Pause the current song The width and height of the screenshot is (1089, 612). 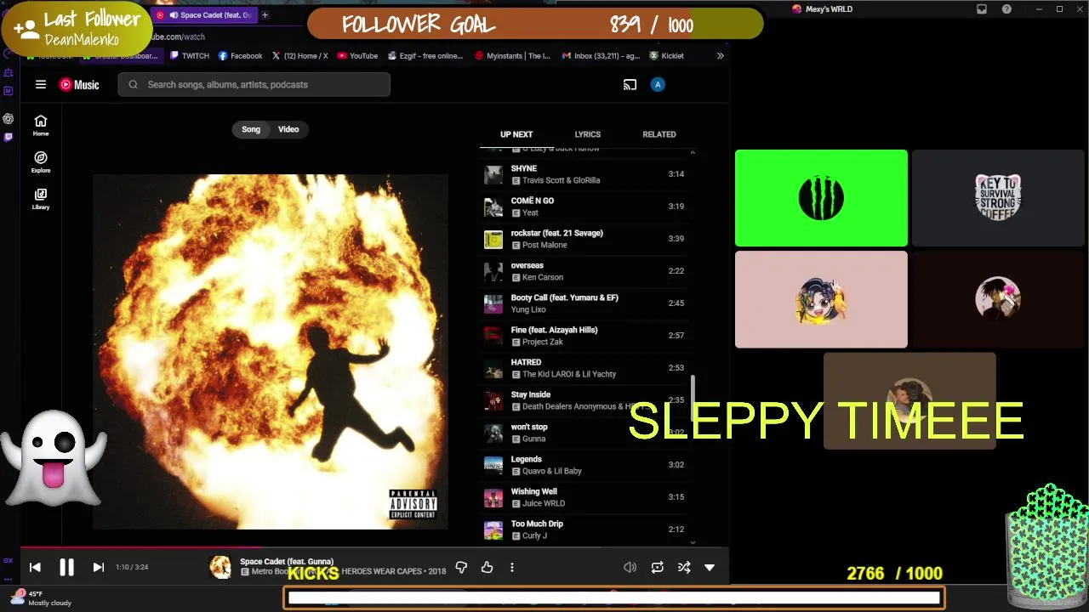[x=66, y=567]
